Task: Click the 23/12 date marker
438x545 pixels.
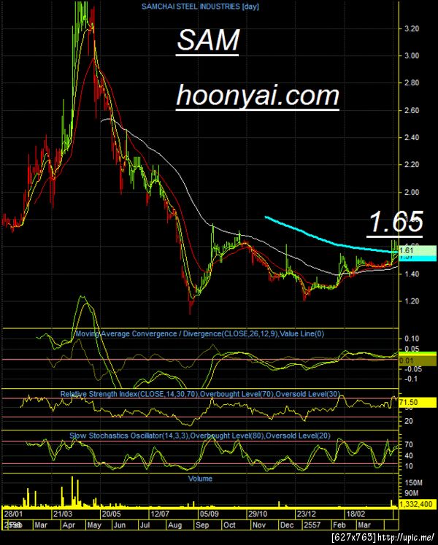Action: pos(306,514)
